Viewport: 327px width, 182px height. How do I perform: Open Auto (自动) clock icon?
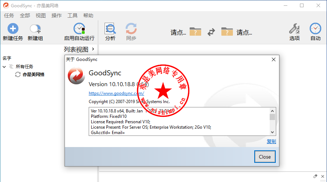click(315, 28)
